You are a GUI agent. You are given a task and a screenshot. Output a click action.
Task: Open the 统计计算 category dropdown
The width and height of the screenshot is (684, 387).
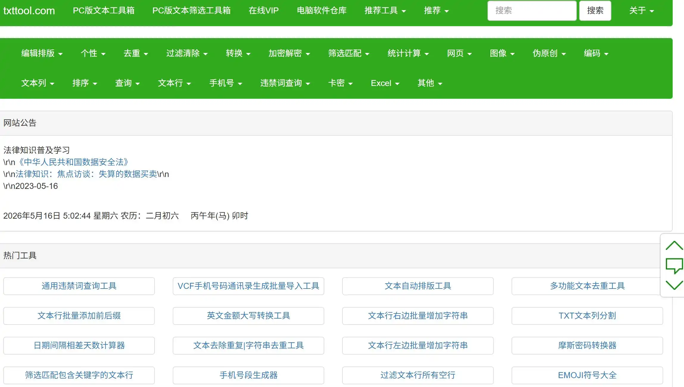point(408,54)
